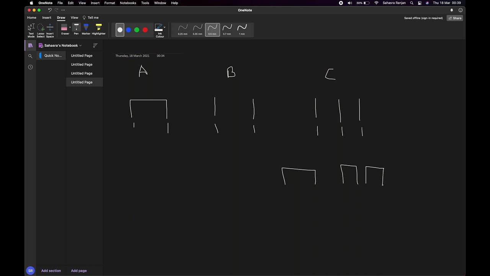Image resolution: width=490 pixels, height=276 pixels.
Task: Open the Tools menu
Action: tap(145, 3)
